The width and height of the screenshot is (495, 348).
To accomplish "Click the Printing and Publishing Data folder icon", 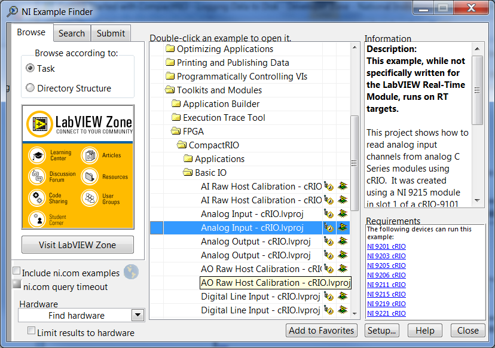I will click(170, 62).
